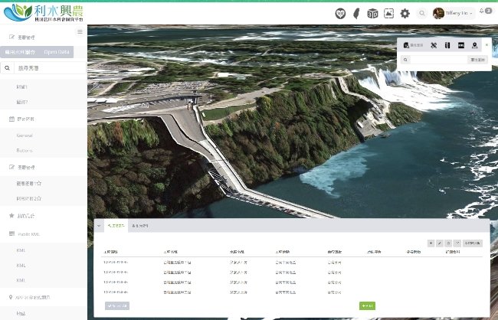Open the General item in sidebar
This screenshot has height=320, width=498.
tap(24, 135)
